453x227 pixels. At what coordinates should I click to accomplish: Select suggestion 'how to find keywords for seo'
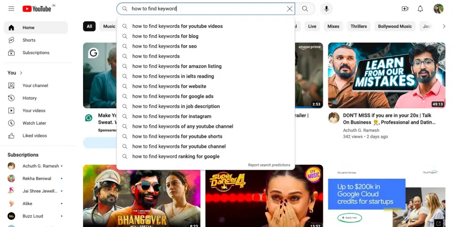coord(164,46)
